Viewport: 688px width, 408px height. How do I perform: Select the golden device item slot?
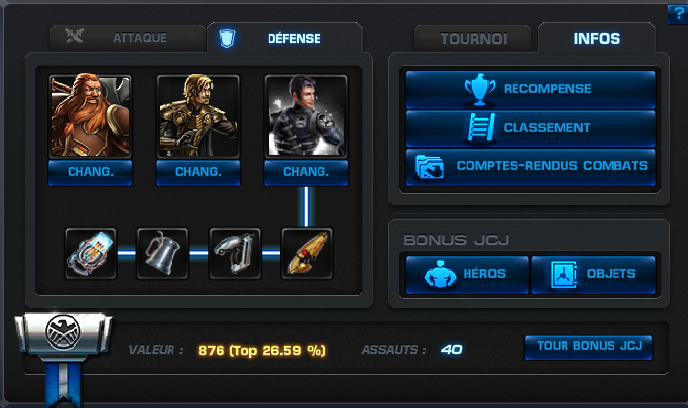[307, 253]
